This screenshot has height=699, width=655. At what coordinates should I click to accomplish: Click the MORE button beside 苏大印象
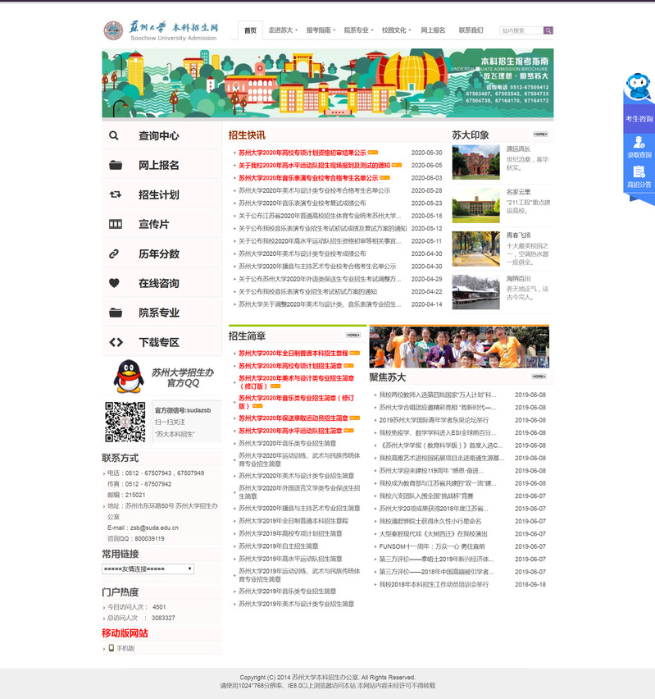pos(540,134)
